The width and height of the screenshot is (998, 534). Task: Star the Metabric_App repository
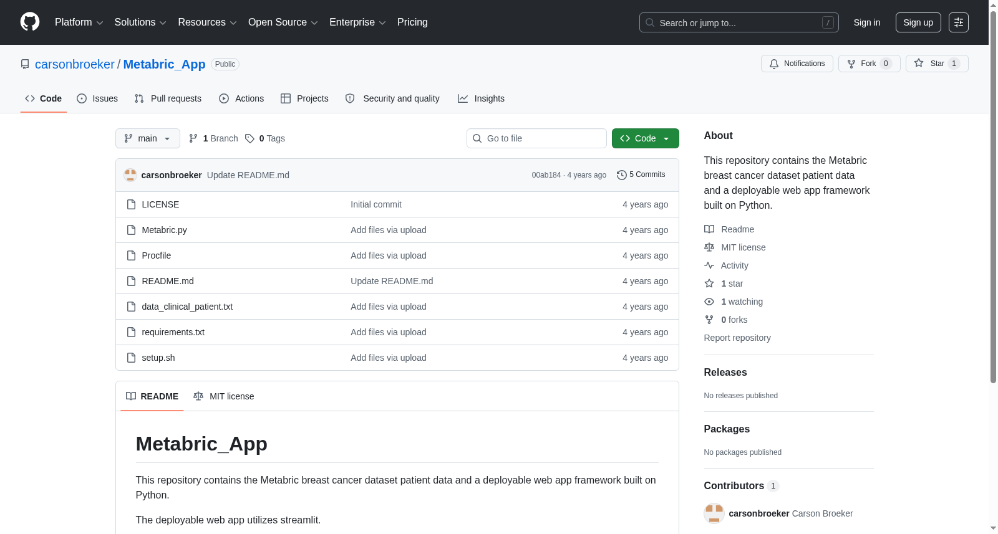tap(936, 64)
